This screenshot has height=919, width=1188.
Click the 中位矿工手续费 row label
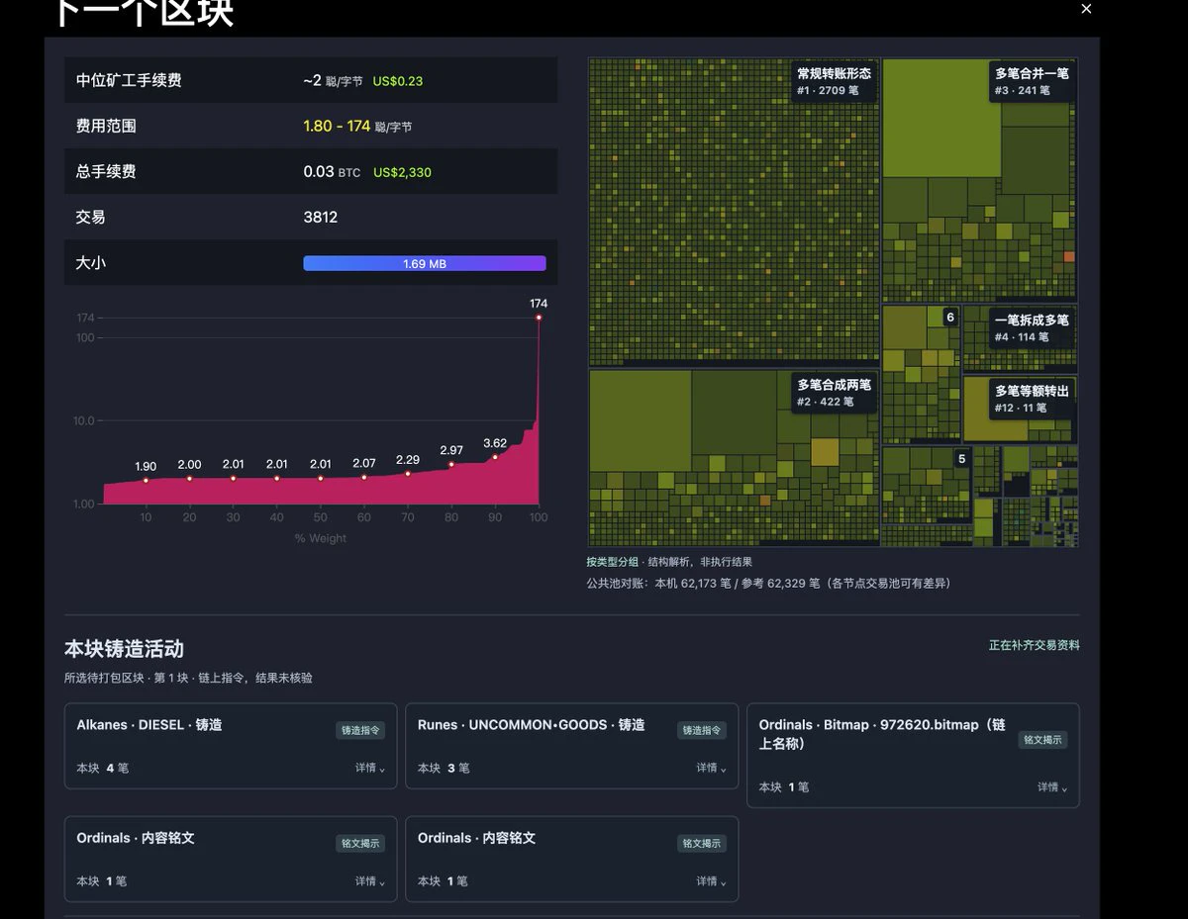(129, 80)
